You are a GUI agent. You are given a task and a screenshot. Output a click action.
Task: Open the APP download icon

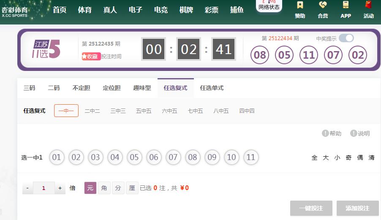point(346,5)
